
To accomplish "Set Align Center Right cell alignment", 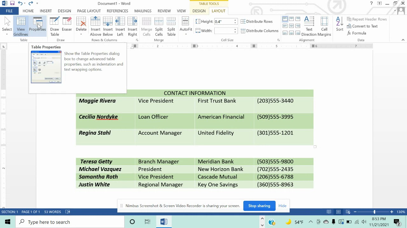I will 298,26.
